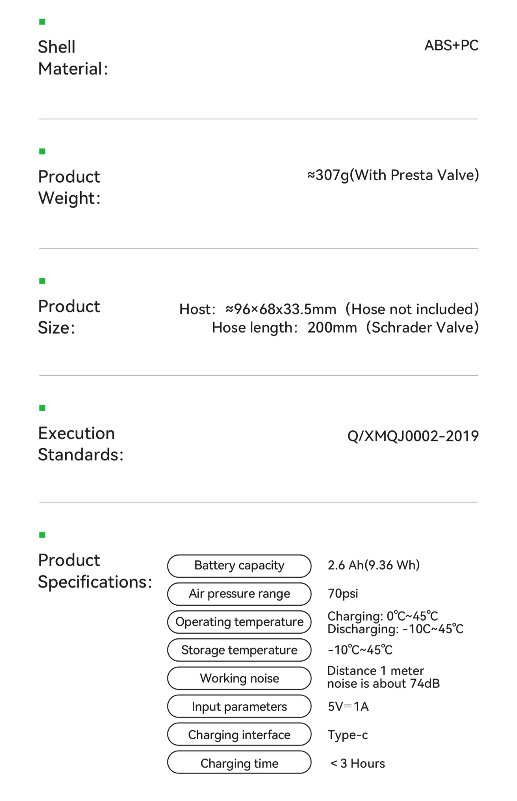The image size is (517, 801).
Task: Click the ABS+PC shell material value
Action: tap(451, 45)
